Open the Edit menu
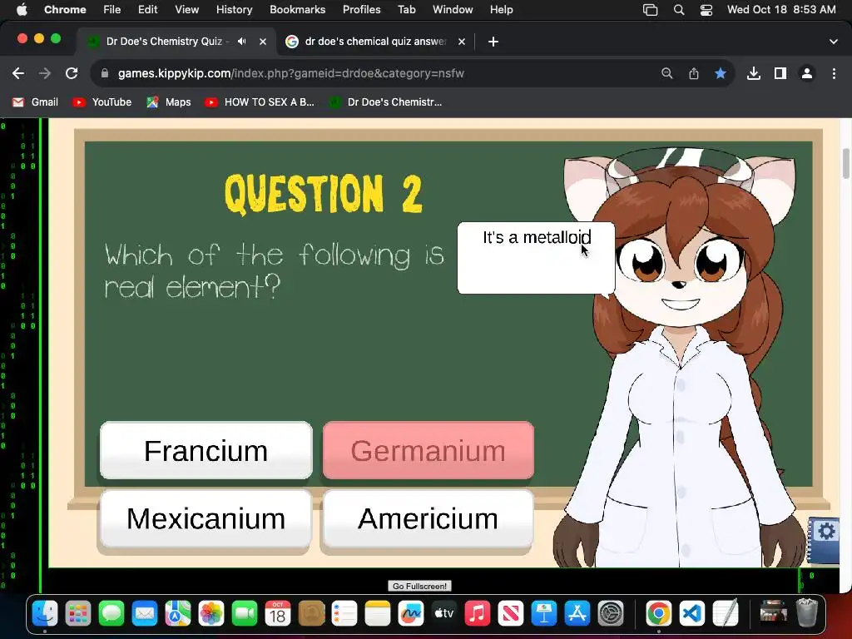 pyautogui.click(x=147, y=10)
